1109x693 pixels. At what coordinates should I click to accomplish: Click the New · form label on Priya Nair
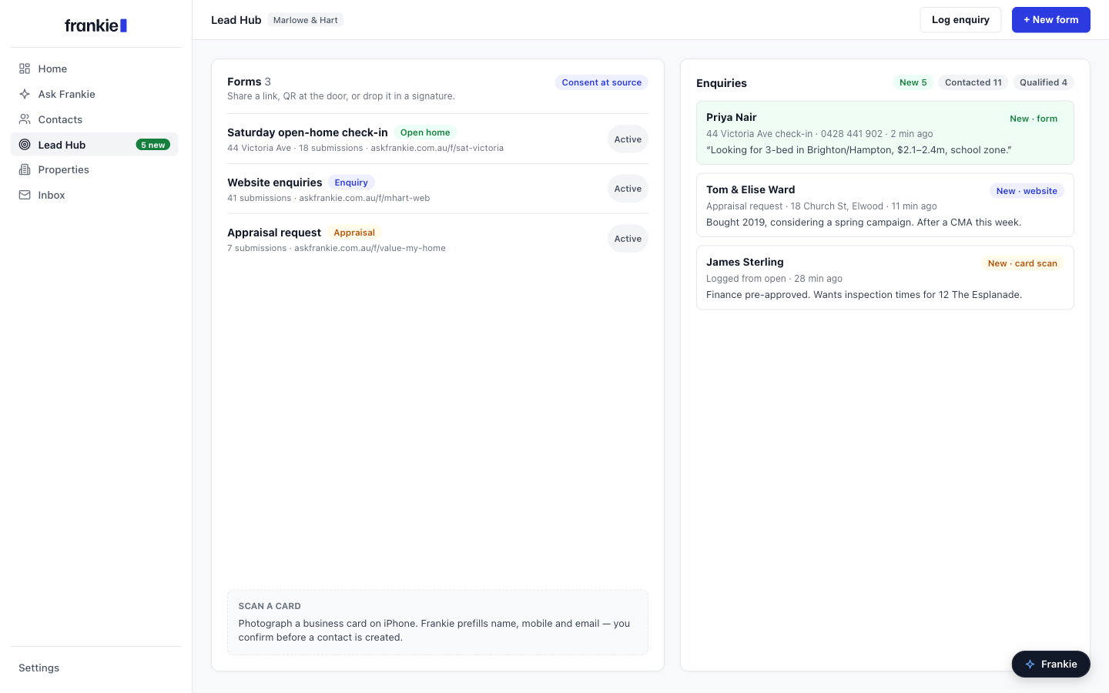point(1034,119)
